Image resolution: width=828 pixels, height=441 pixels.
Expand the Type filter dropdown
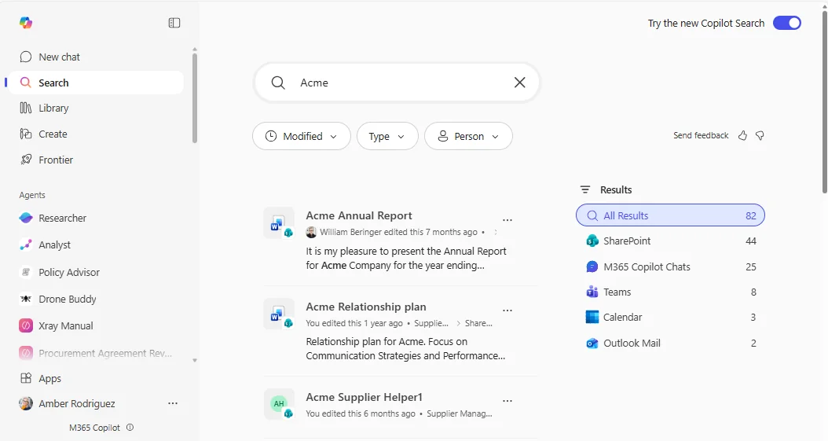pos(387,136)
